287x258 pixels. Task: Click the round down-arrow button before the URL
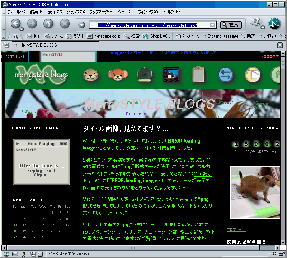click(82, 25)
